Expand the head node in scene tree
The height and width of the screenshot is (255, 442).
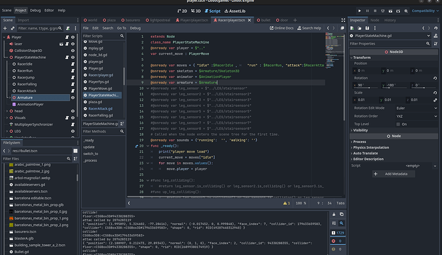coord(7,111)
